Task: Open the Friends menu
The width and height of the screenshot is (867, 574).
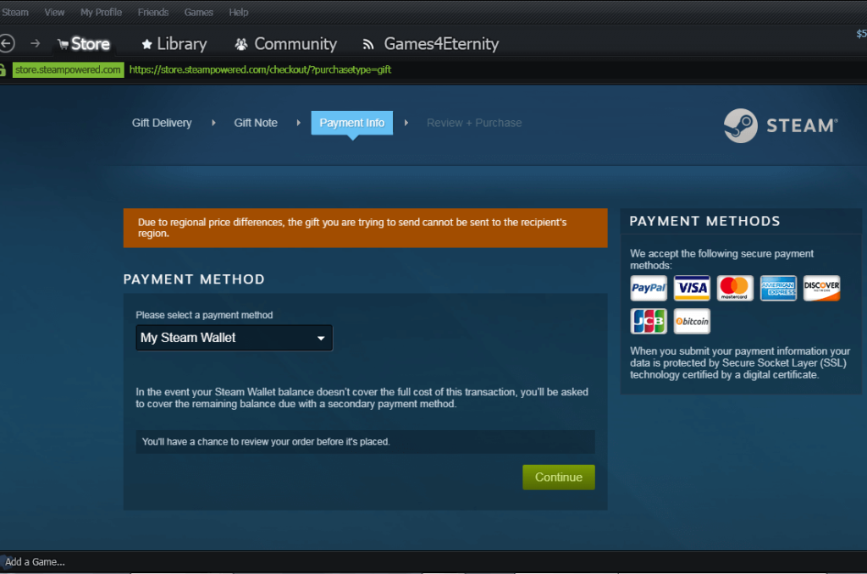Action: (x=153, y=12)
